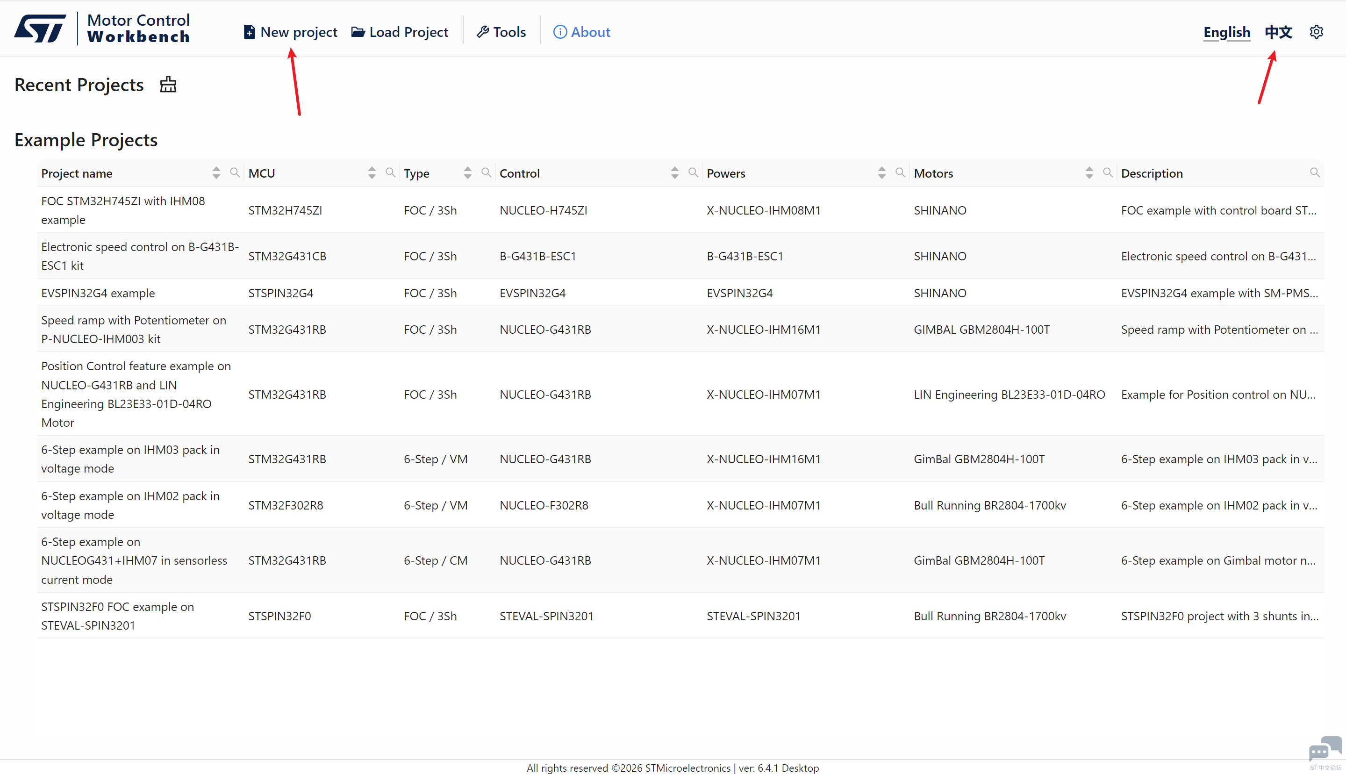The height and width of the screenshot is (775, 1346).
Task: Click the ST logo icon
Action: pyautogui.click(x=40, y=29)
